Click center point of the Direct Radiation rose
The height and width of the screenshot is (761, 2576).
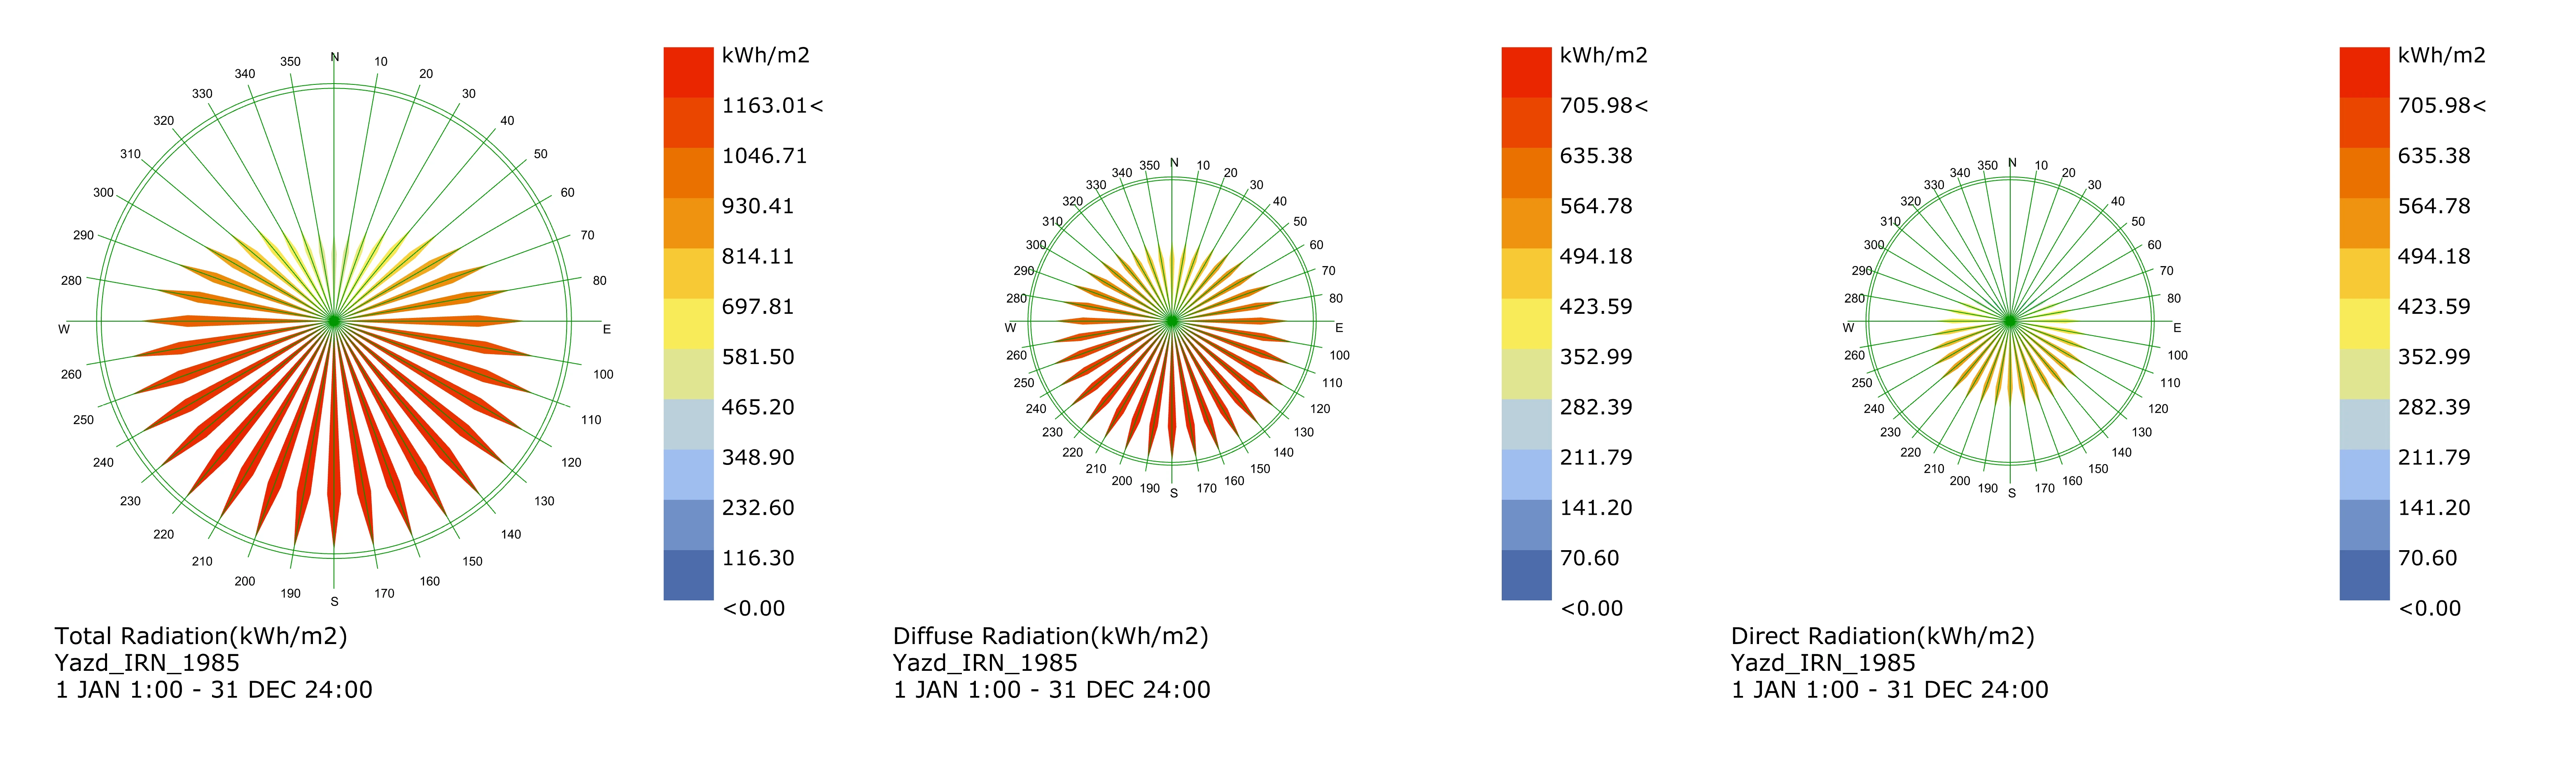(x=2010, y=321)
